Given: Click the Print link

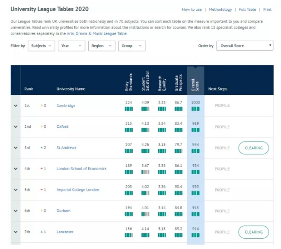Looking at the screenshot, I should click(267, 10).
